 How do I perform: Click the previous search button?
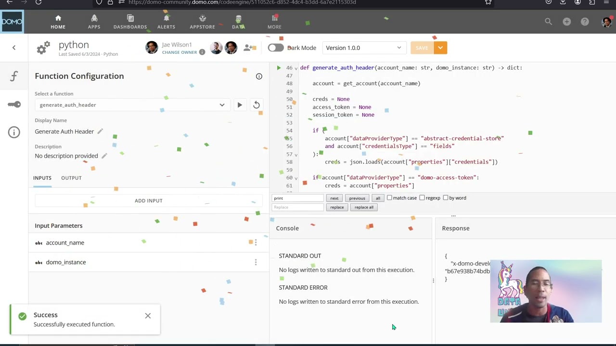(357, 198)
